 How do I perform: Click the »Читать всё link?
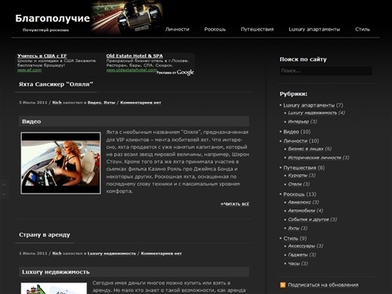point(234,204)
